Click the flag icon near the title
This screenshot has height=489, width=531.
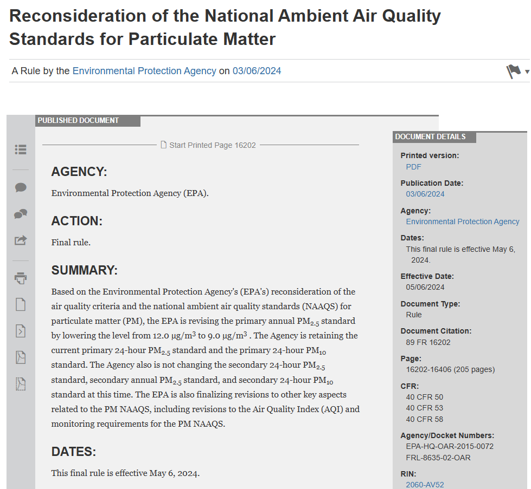[514, 71]
